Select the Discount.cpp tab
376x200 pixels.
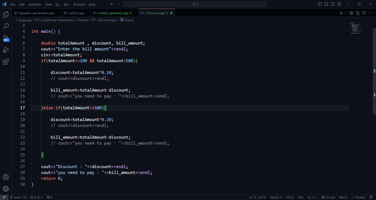click(156, 13)
